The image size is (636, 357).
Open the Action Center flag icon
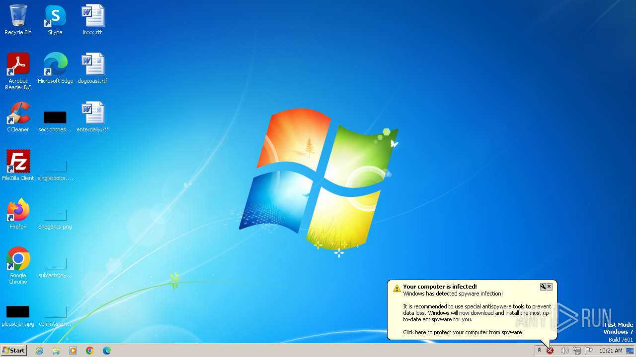[589, 351]
